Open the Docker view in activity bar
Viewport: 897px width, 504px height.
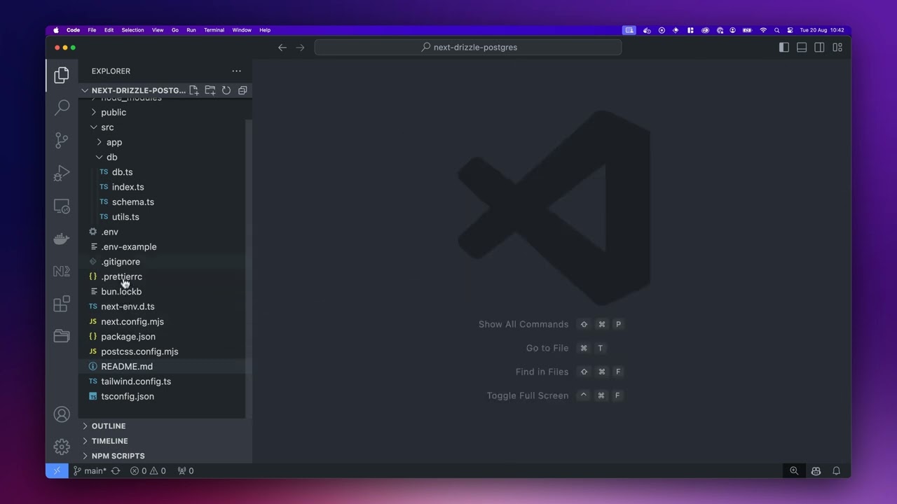(62, 239)
